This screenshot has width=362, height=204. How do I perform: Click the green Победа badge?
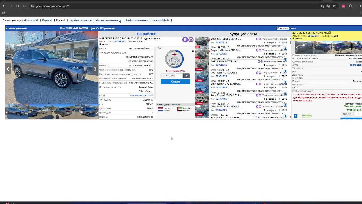[307, 116]
